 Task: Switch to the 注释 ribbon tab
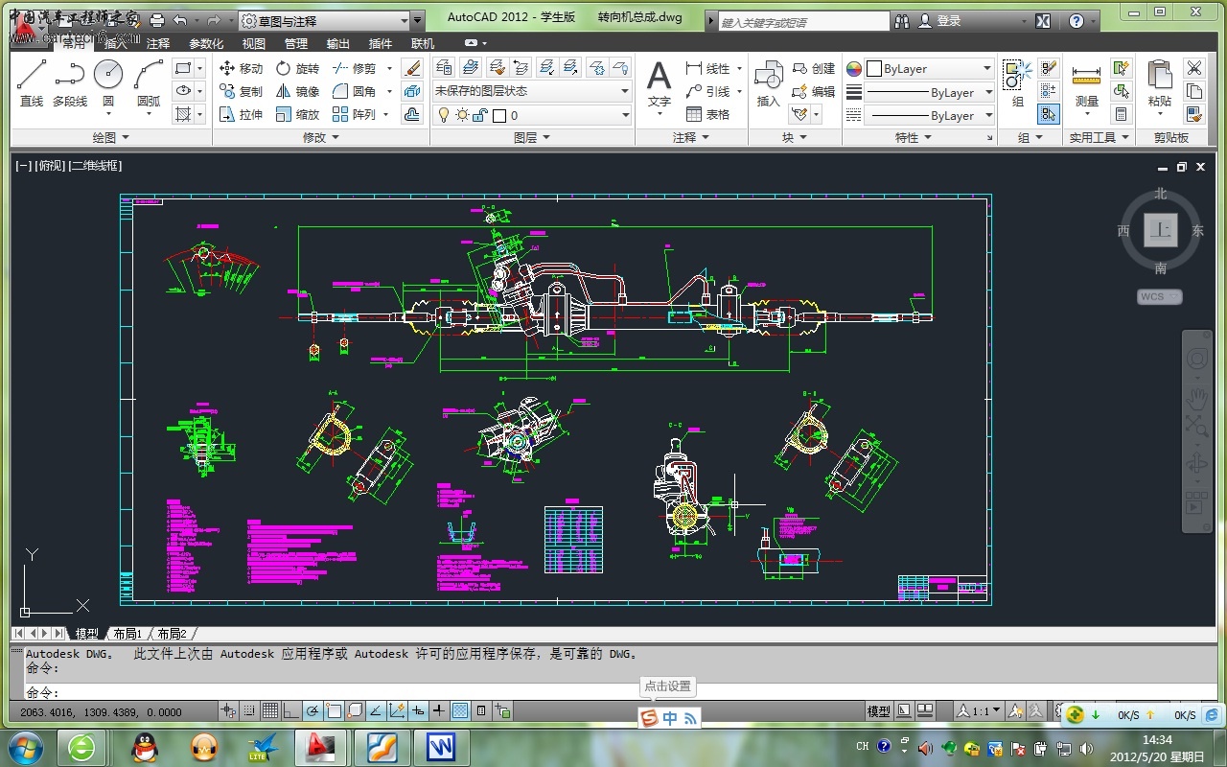coord(158,43)
